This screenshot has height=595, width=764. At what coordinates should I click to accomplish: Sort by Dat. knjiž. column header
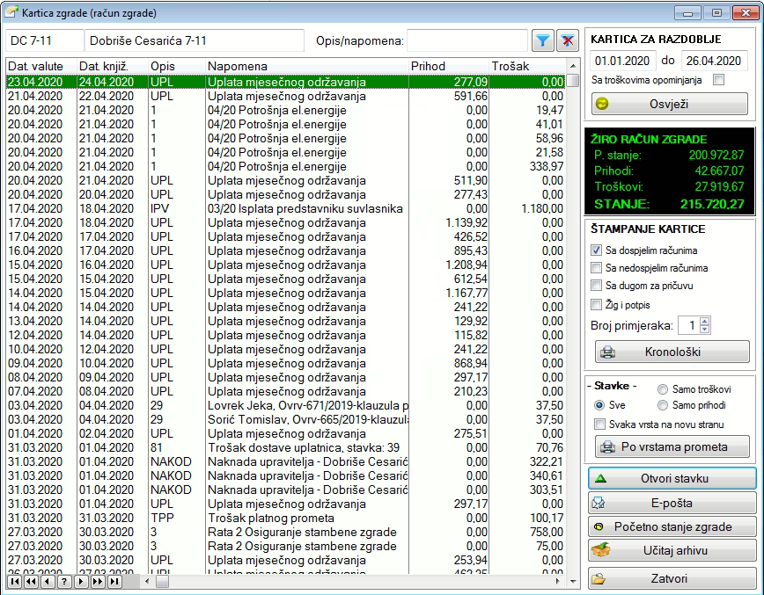[x=113, y=66]
